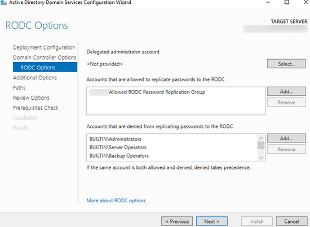Open Additional Options step
The height and width of the screenshot is (227, 310).
coord(35,78)
